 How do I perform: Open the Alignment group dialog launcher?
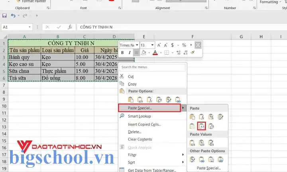click(206, 8)
